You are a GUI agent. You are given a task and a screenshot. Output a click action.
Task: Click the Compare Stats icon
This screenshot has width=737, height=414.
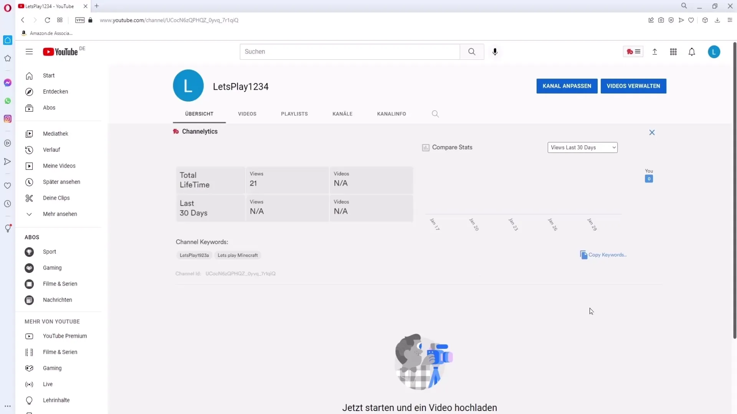pyautogui.click(x=426, y=147)
